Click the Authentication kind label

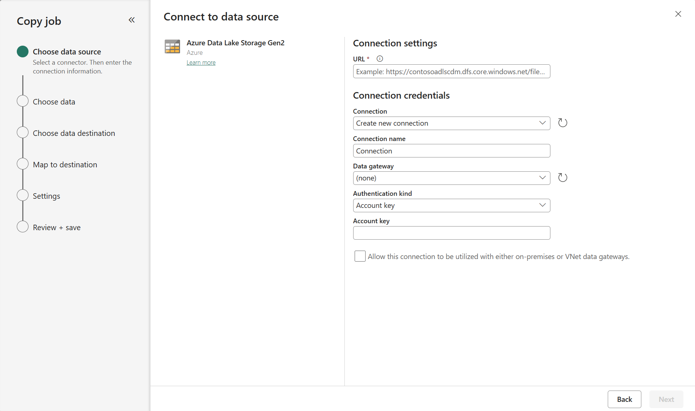coord(382,193)
